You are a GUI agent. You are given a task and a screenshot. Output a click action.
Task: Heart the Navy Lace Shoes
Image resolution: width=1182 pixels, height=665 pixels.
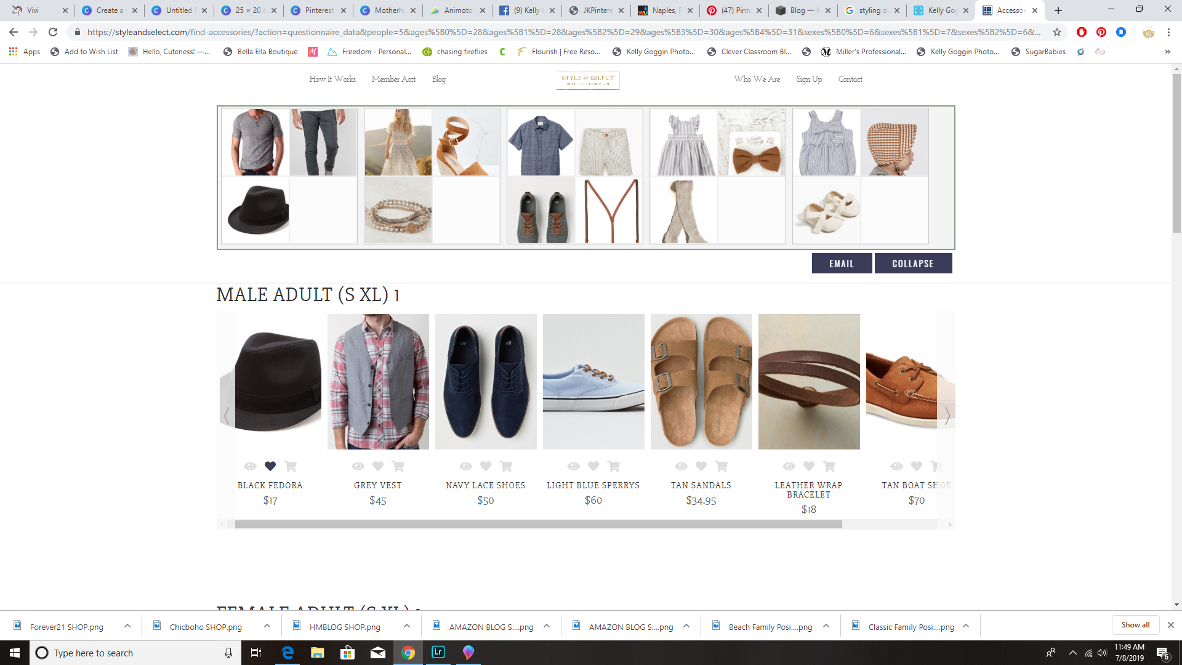point(486,466)
